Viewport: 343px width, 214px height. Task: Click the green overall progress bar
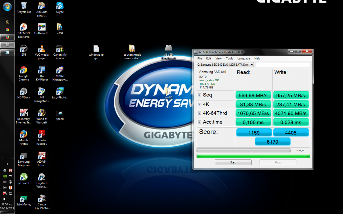[x=253, y=156]
